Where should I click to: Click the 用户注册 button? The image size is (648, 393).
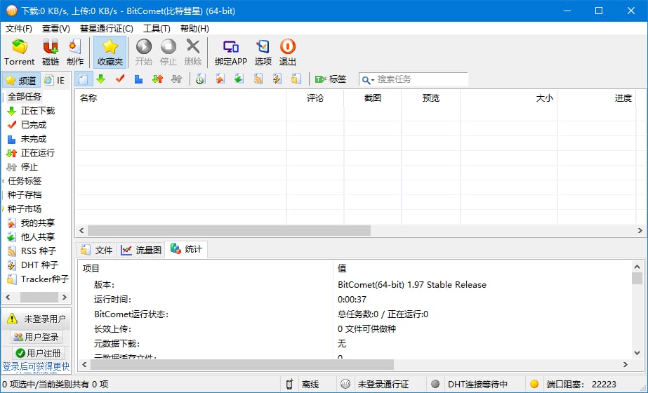pos(38,353)
